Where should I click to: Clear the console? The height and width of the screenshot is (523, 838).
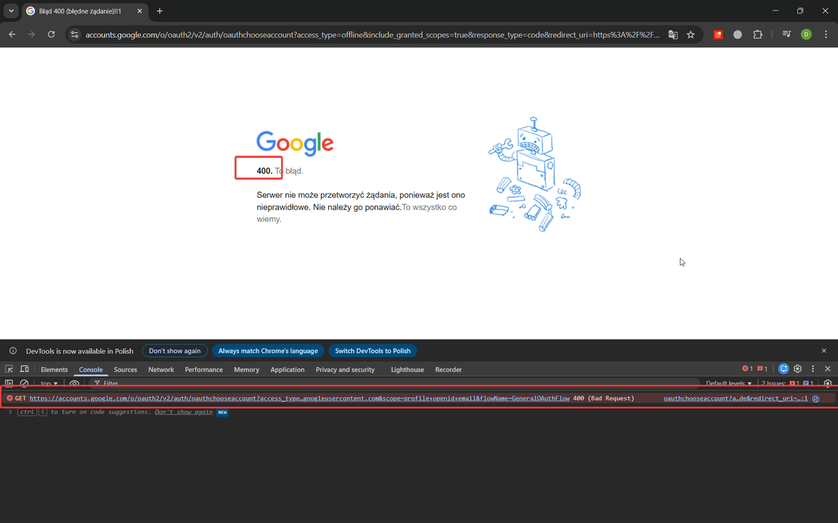[x=24, y=383]
